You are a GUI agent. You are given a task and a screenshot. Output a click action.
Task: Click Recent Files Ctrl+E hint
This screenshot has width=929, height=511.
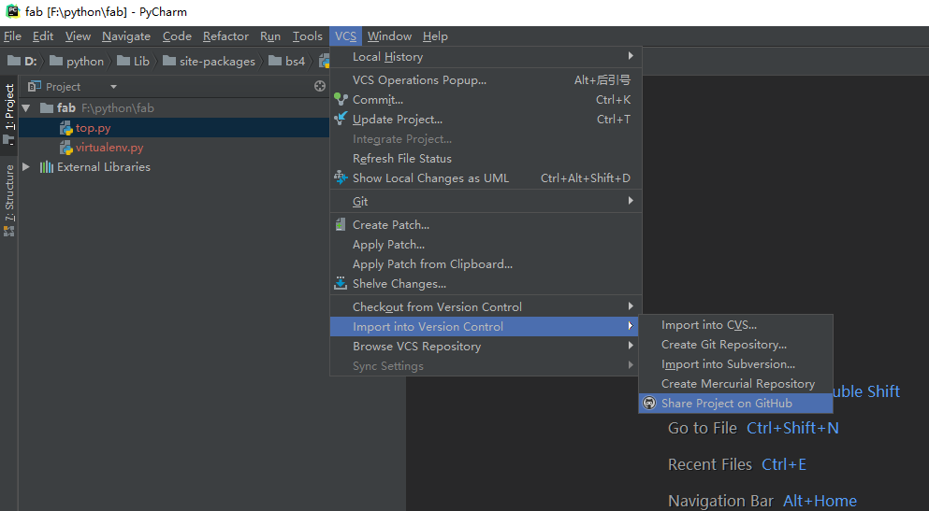tap(737, 464)
